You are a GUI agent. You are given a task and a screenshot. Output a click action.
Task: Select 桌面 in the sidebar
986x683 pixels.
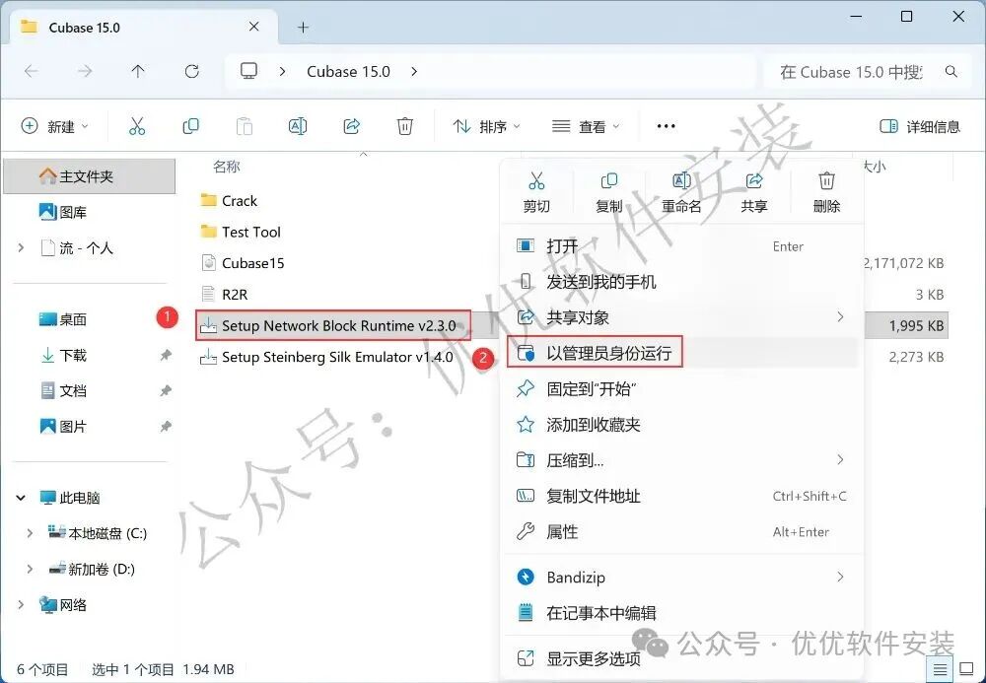(90, 319)
